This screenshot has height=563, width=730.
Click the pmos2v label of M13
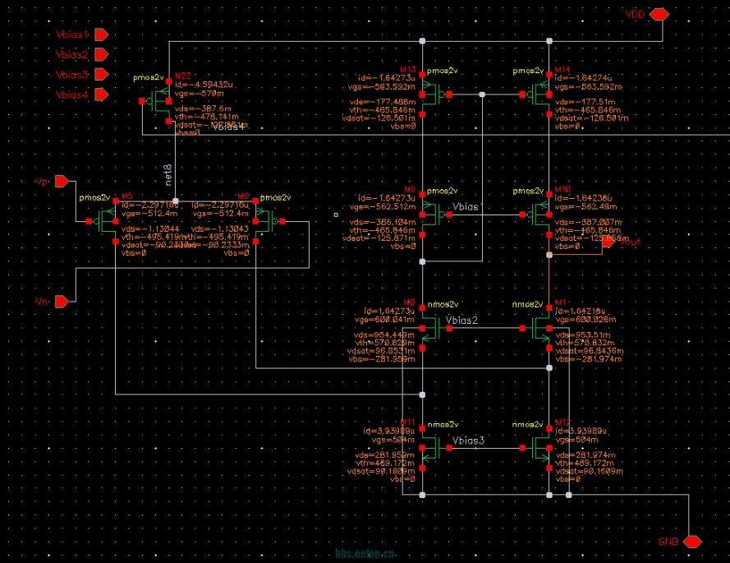(443, 71)
